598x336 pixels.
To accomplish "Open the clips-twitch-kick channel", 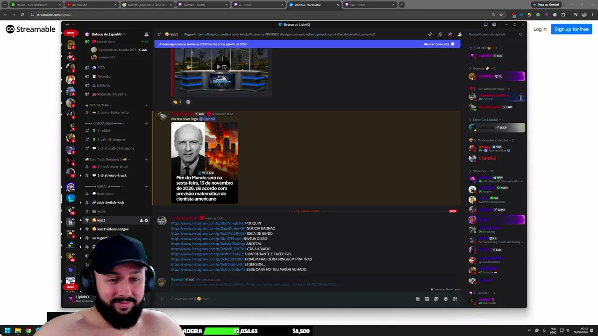I will point(110,203).
